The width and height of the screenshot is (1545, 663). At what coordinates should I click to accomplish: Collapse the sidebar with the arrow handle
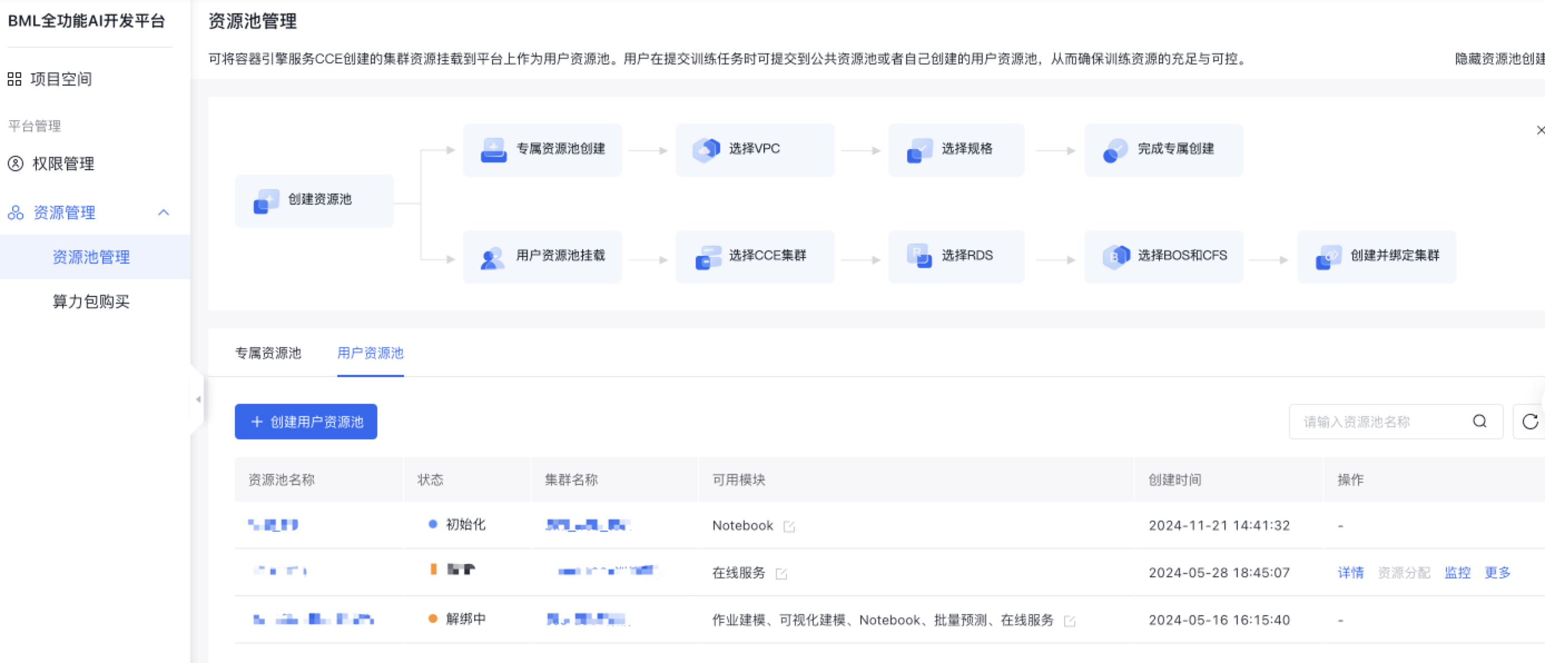pyautogui.click(x=198, y=399)
